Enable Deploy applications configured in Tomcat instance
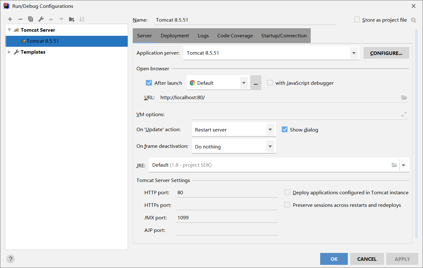The image size is (423, 268). point(287,192)
